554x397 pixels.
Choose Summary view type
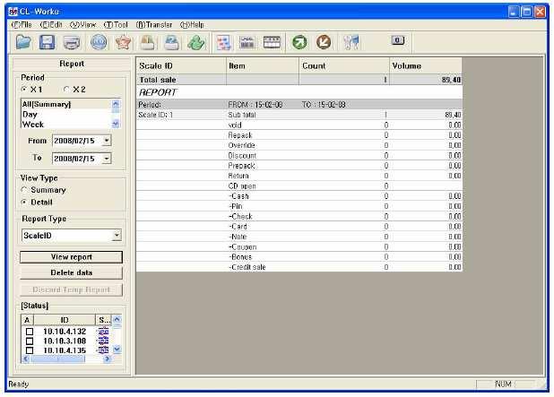pos(23,190)
